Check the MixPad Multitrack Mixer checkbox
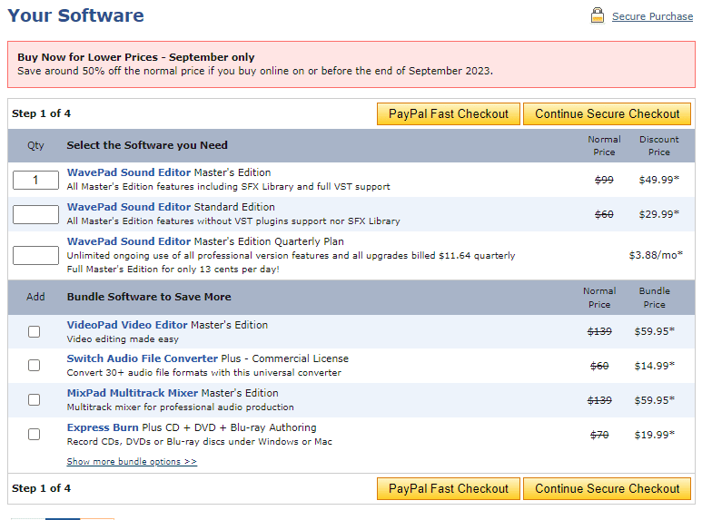The width and height of the screenshot is (712, 520). tap(35, 399)
